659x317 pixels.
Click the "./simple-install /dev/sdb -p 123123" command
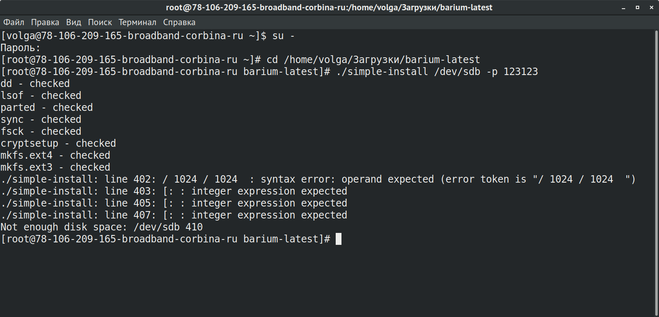click(437, 72)
